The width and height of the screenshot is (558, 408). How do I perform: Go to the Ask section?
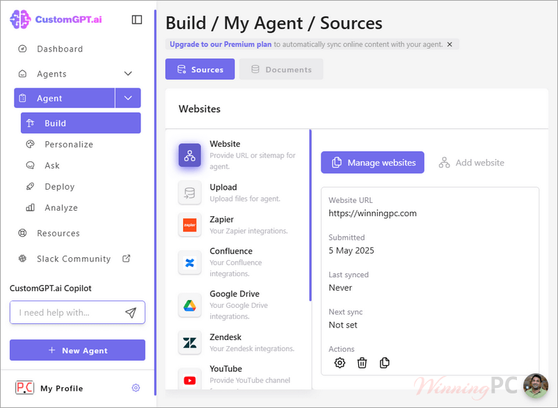(52, 165)
